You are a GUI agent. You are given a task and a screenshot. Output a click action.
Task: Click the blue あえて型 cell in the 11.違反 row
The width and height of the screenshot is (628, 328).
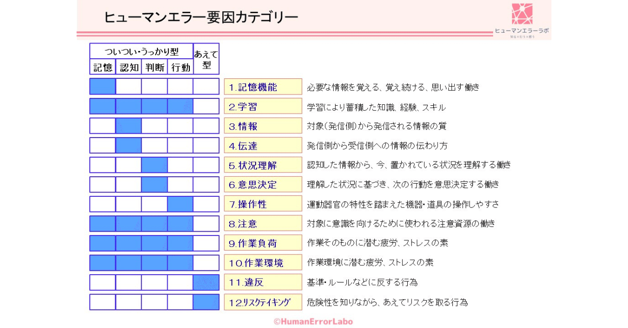pyautogui.click(x=206, y=282)
